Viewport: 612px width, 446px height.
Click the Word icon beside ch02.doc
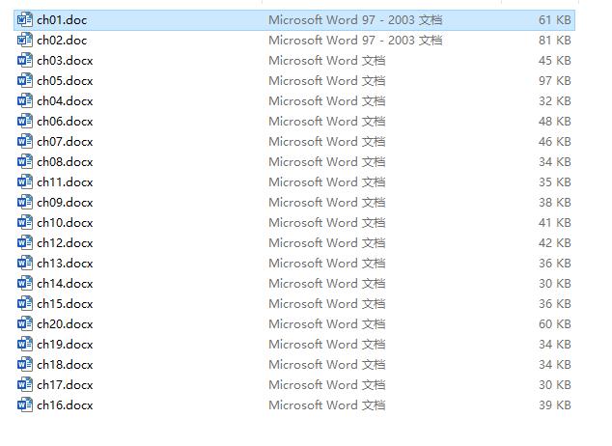(24, 40)
